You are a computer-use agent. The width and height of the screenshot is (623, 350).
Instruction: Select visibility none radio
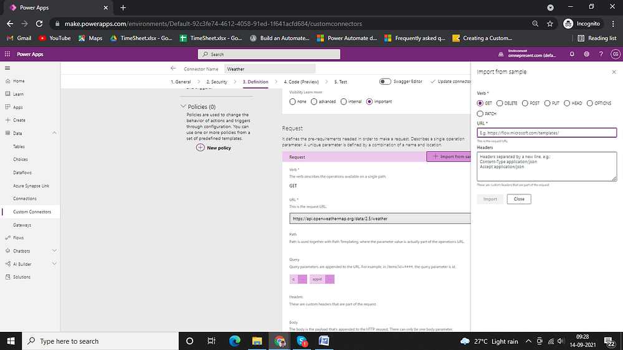click(292, 102)
